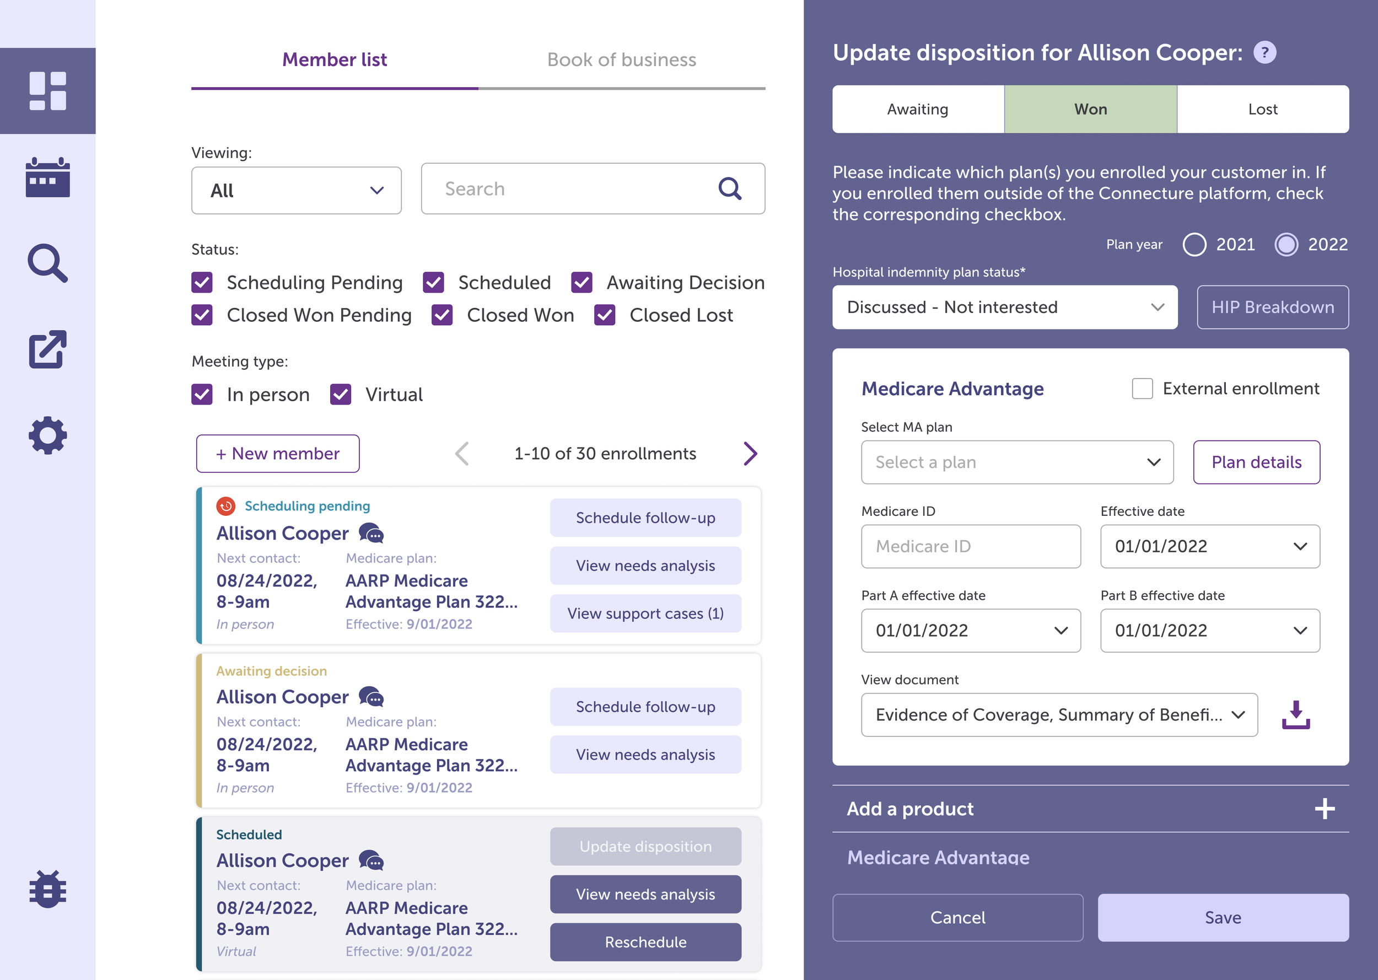
Task: Choose the Lost disposition tab
Action: (x=1263, y=109)
